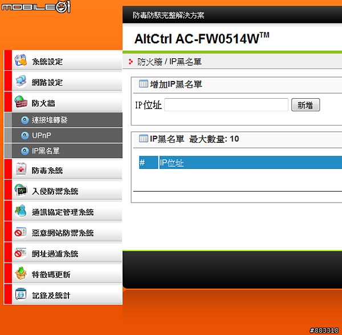This screenshot has height=335, width=342.
Task: Expand the 記錄及統計 menu
Action: (x=63, y=294)
